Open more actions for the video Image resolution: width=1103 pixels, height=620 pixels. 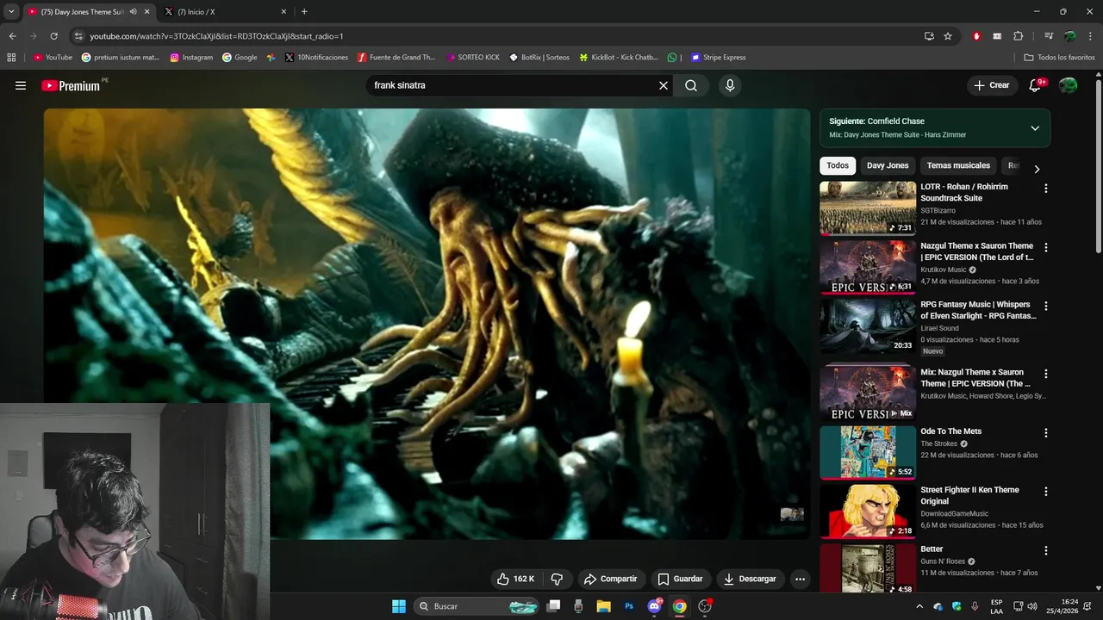coord(800,579)
